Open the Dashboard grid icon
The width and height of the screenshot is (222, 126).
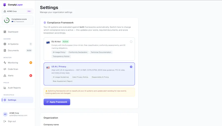(x=5, y=32)
